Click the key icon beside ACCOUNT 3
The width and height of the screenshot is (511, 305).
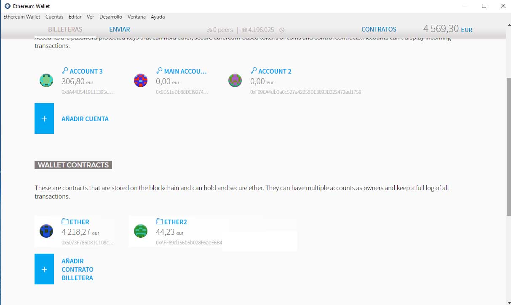65,71
